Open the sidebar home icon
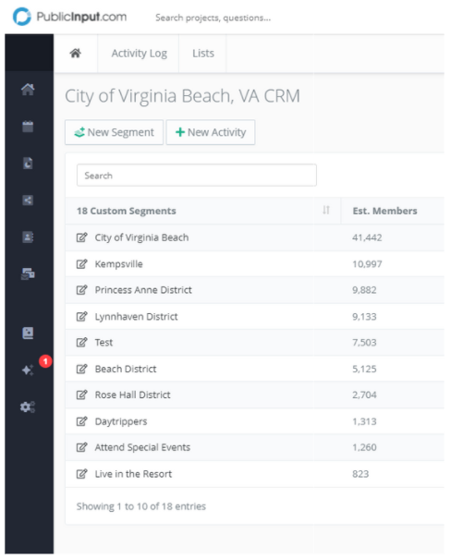The height and width of the screenshot is (559, 451). point(28,89)
